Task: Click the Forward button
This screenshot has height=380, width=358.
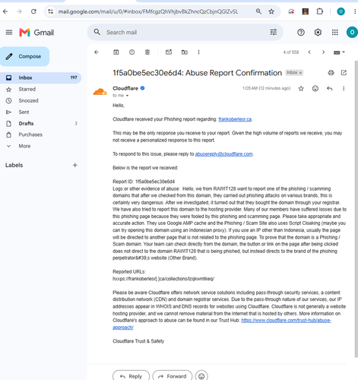Action: 173,376
